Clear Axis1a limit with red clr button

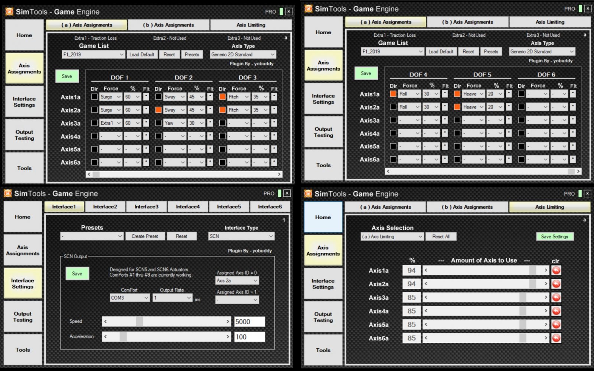[556, 270]
